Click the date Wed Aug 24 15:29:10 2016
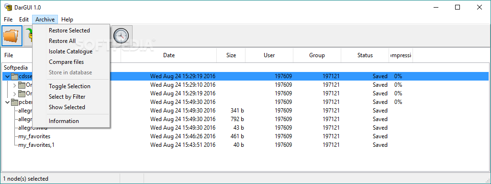 [x=183, y=85]
